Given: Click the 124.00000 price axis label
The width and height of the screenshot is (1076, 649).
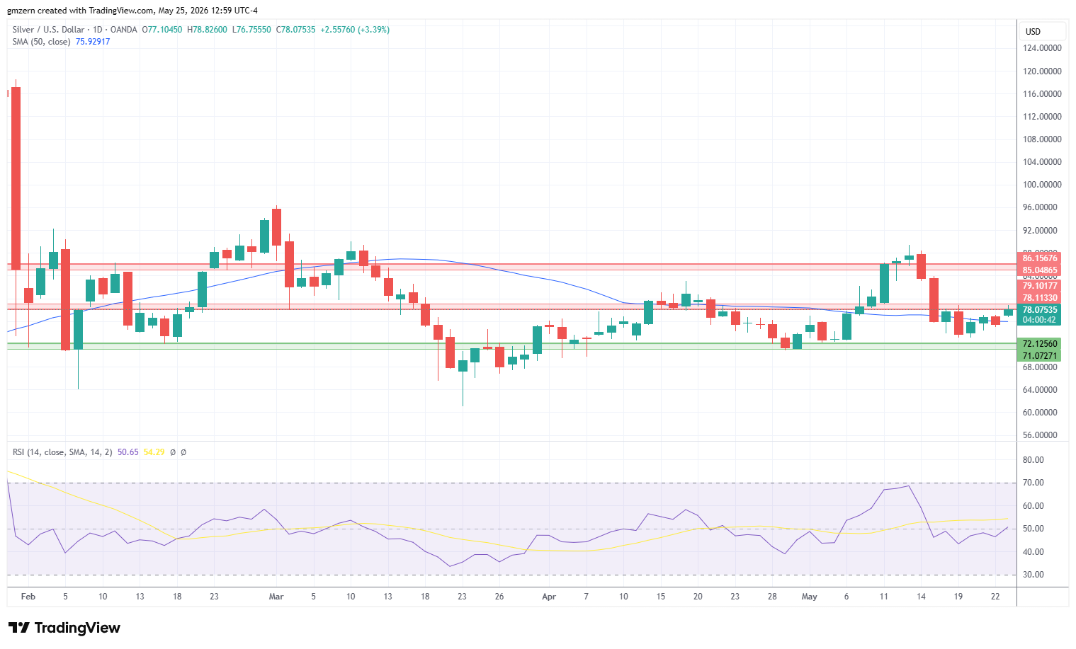Looking at the screenshot, I should [1042, 48].
